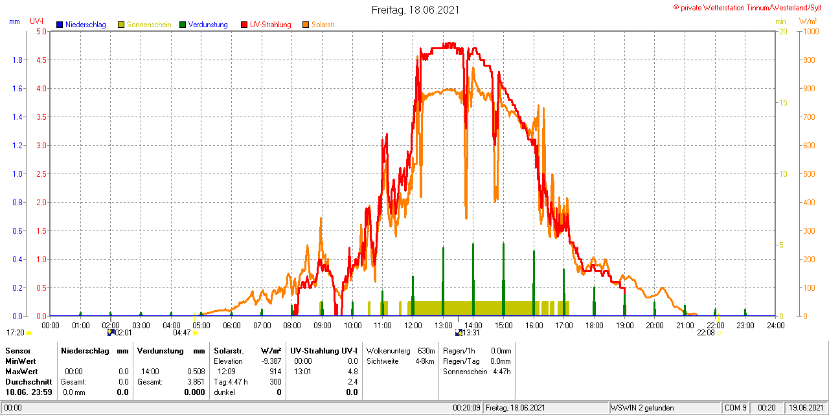Select the Solarstr. legend label
This screenshot has width=829, height=415.
click(324, 25)
